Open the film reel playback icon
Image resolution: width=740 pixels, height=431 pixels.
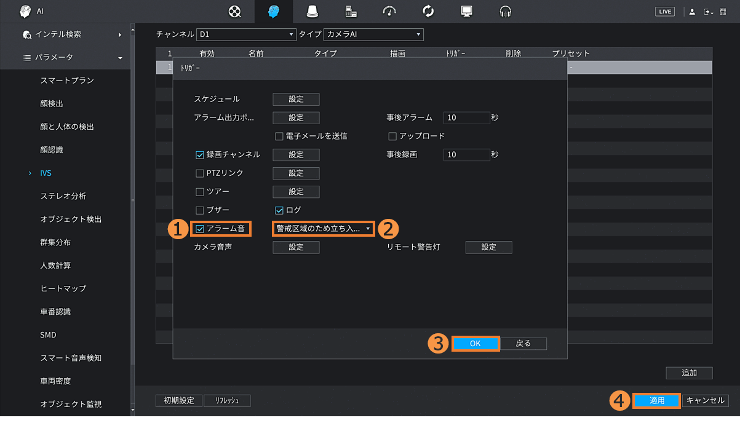coord(234,12)
